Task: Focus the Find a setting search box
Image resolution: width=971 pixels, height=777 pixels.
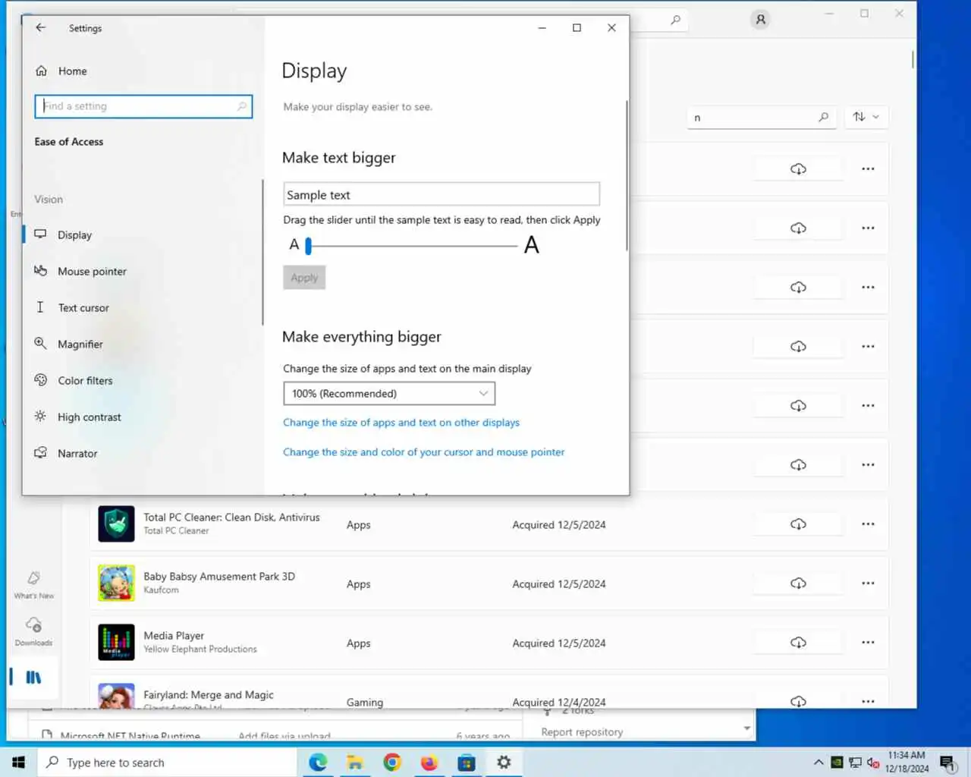Action: coord(143,106)
